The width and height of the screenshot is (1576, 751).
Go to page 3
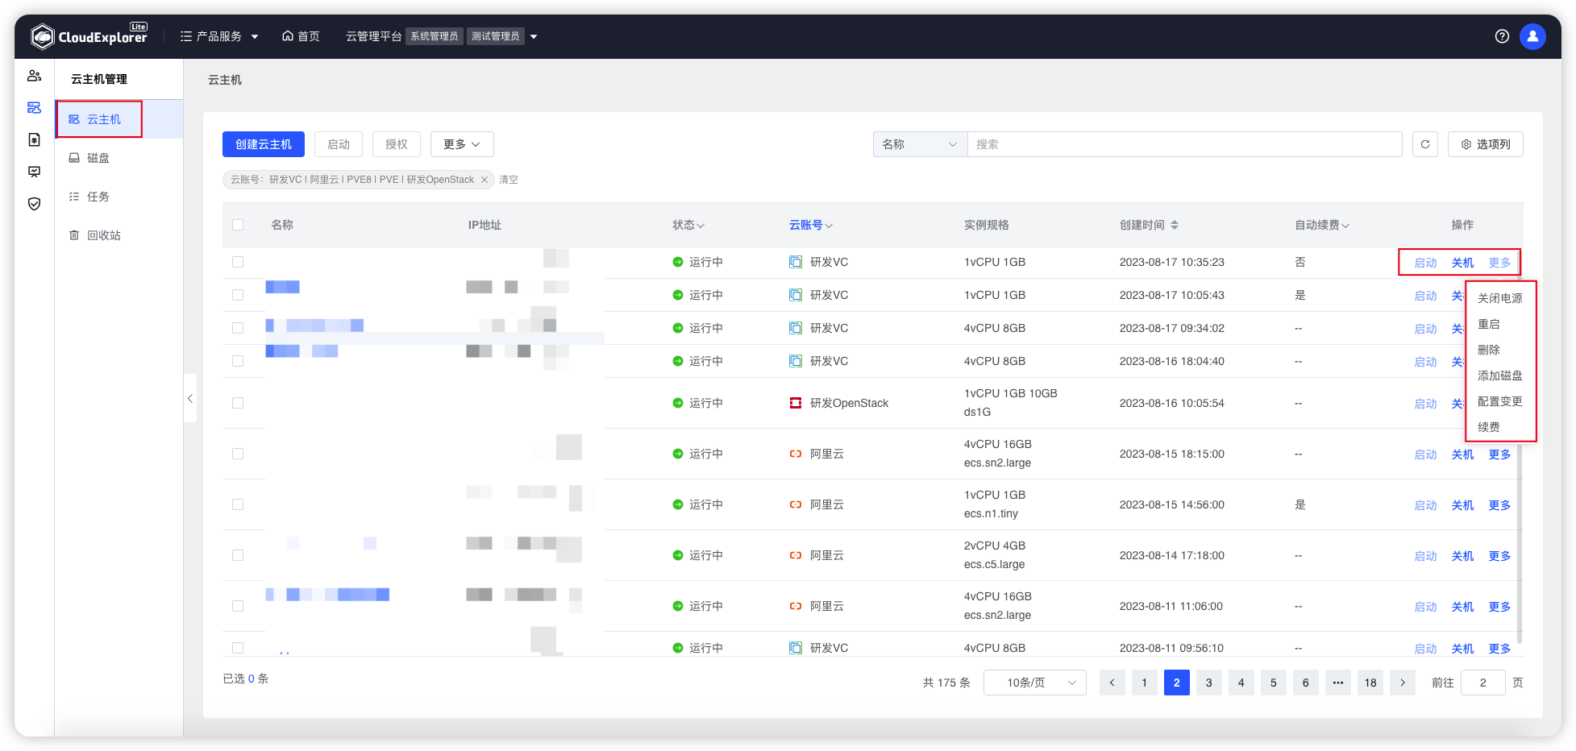pyautogui.click(x=1209, y=683)
